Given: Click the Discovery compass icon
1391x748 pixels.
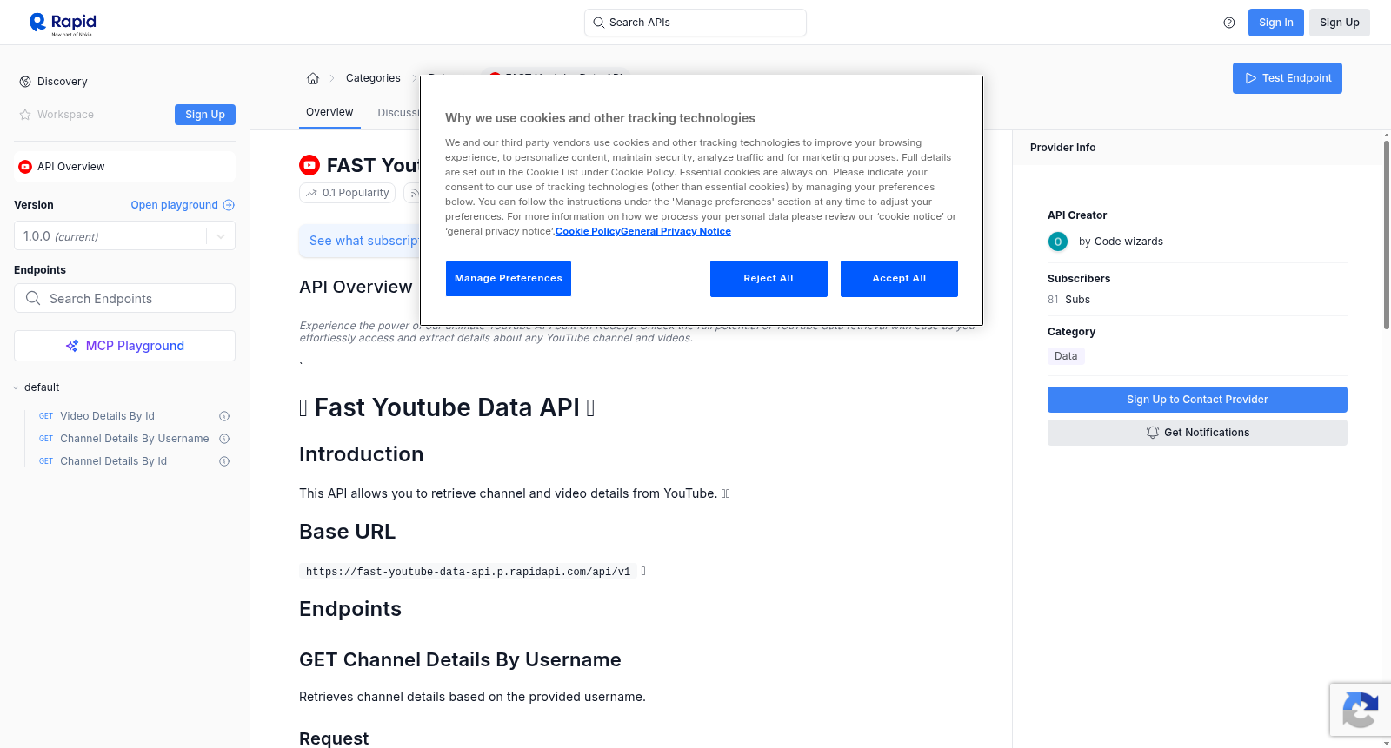Looking at the screenshot, I should (25, 82).
